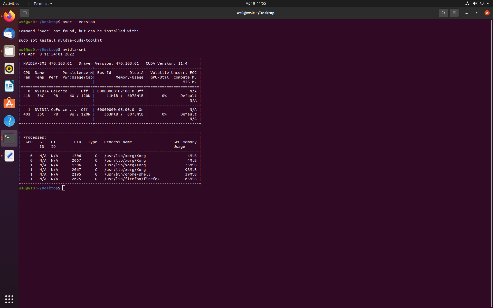
Task: Expand the Terminal app menu
Action: [x=40, y=3]
